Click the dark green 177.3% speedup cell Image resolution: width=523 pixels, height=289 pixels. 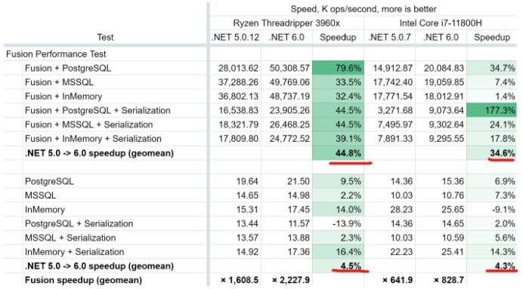[492, 110]
